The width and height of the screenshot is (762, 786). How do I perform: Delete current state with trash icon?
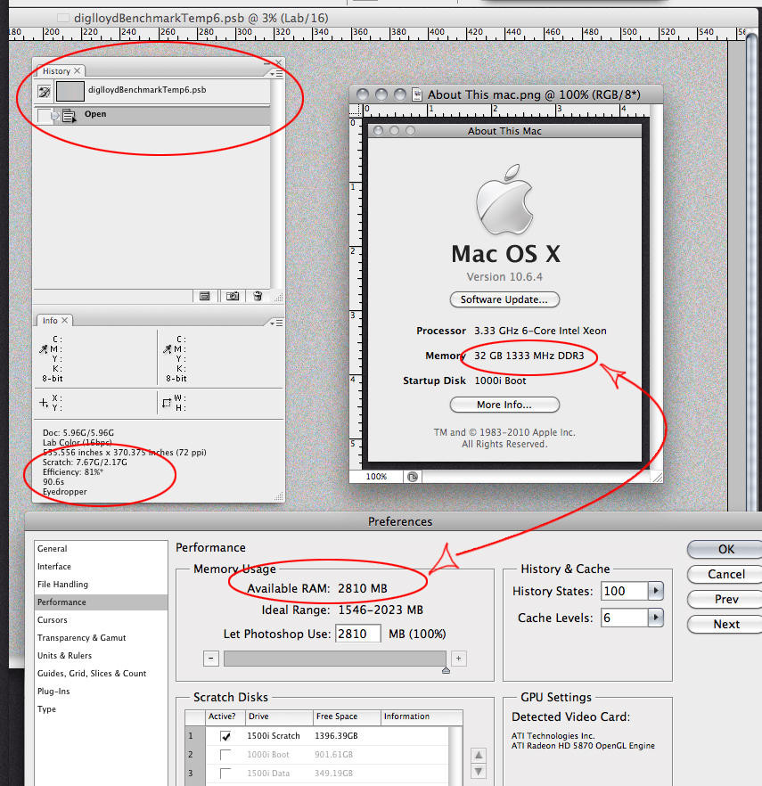pyautogui.click(x=258, y=296)
